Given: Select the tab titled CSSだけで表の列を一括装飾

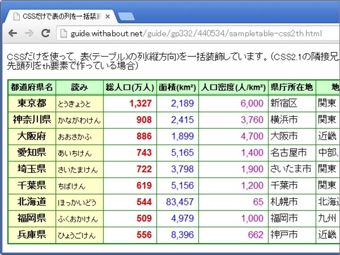Looking at the screenshot, I should coord(61,16).
